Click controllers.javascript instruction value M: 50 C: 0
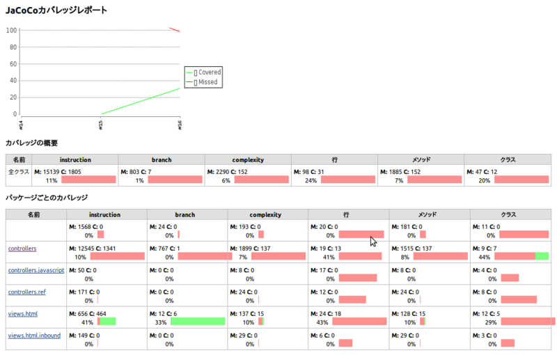Screen dimensions: 557x355 [83, 270]
